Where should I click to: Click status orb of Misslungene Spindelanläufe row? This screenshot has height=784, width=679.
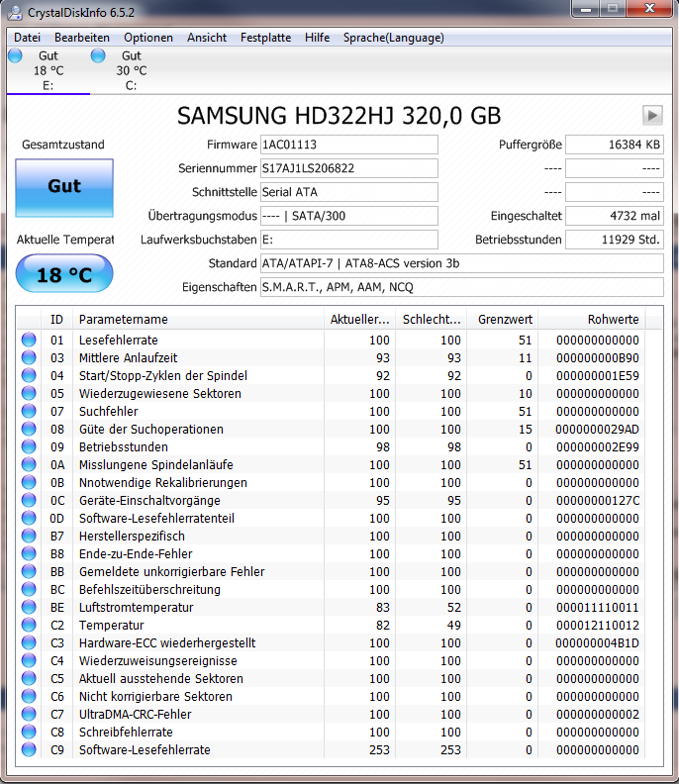pyautogui.click(x=29, y=464)
